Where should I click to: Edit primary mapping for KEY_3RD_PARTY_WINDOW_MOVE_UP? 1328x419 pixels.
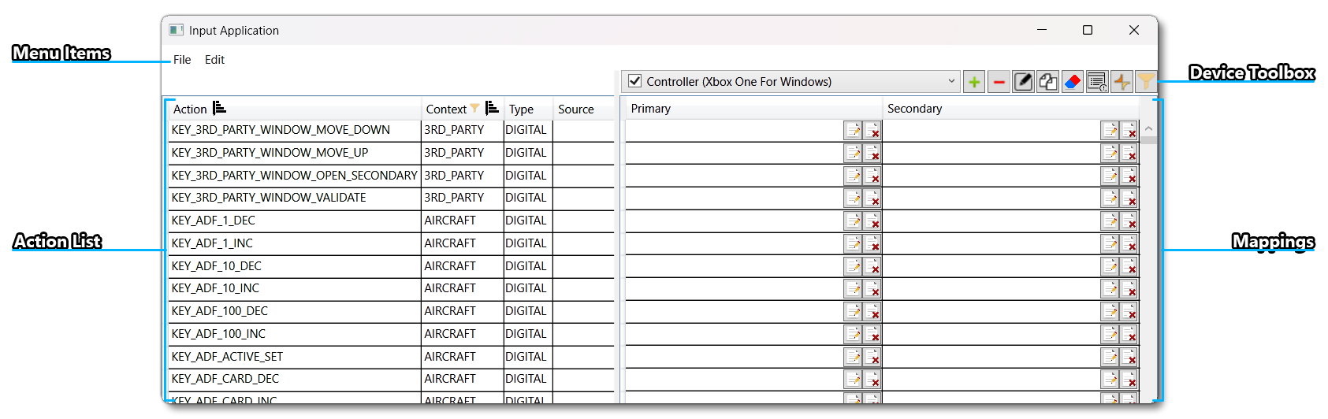point(853,153)
